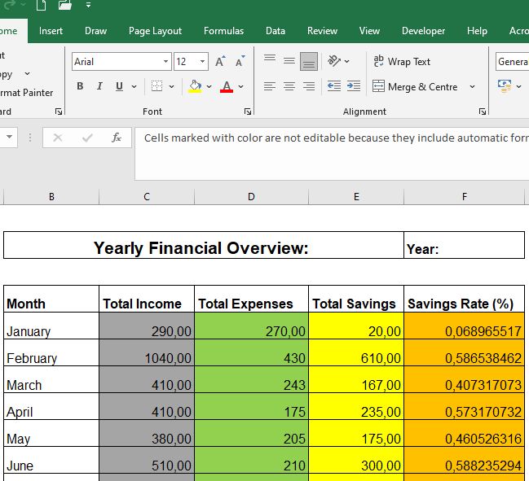Open the Help tab

tap(477, 31)
